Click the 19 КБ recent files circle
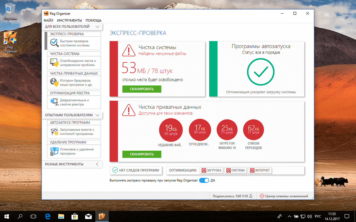The height and width of the screenshot is (222, 356). 171,129
